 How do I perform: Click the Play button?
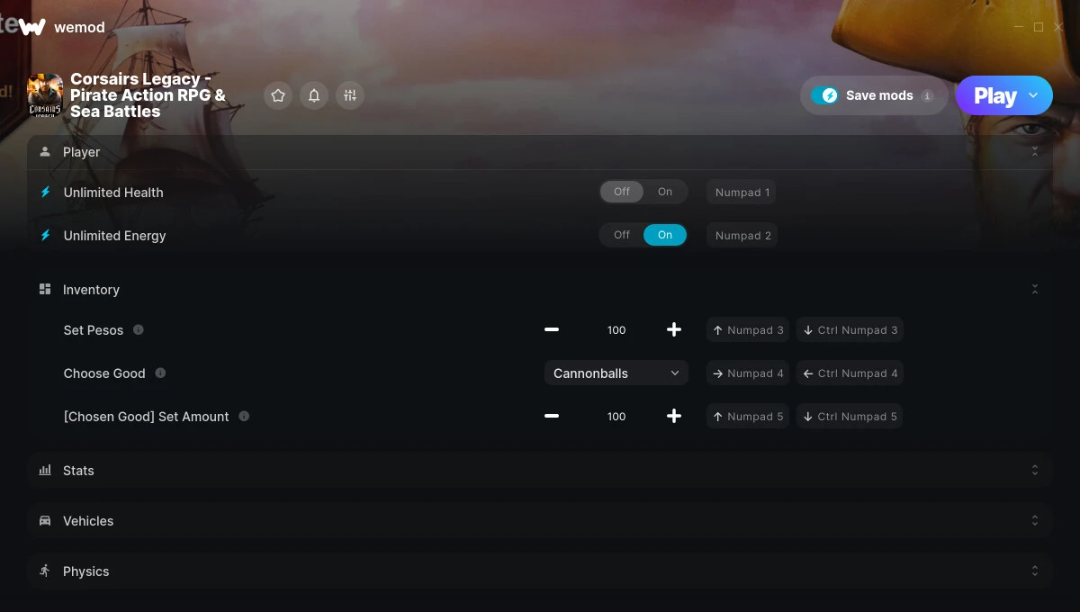(x=994, y=95)
